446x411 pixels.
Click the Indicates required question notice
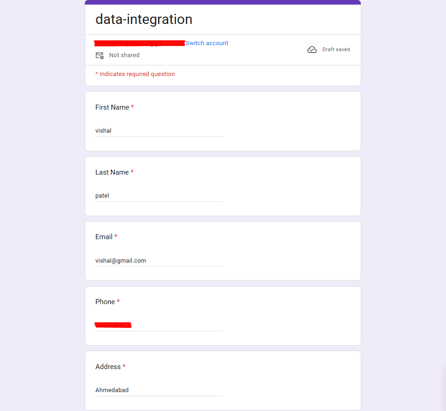(135, 74)
